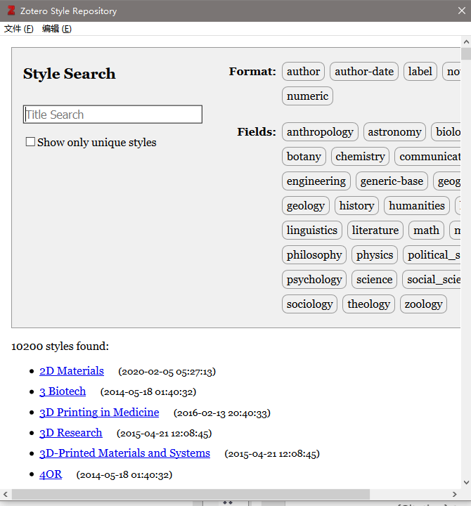This screenshot has width=471, height=506.
Task: Open the 3 Biotech style link
Action: [x=63, y=391]
